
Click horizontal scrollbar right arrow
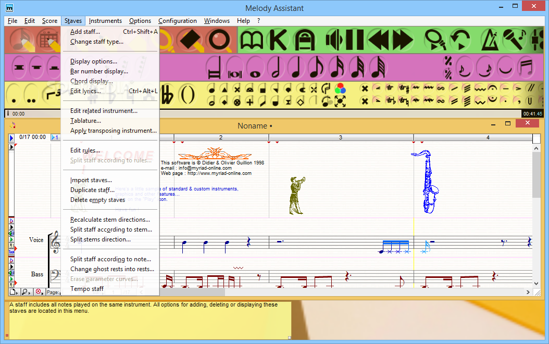(528, 292)
